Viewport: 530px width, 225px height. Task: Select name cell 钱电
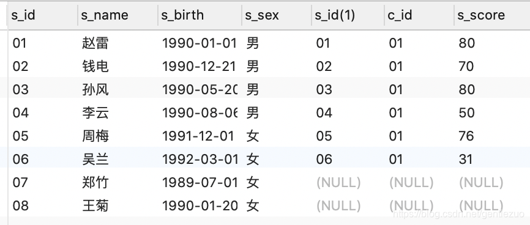[95, 66]
